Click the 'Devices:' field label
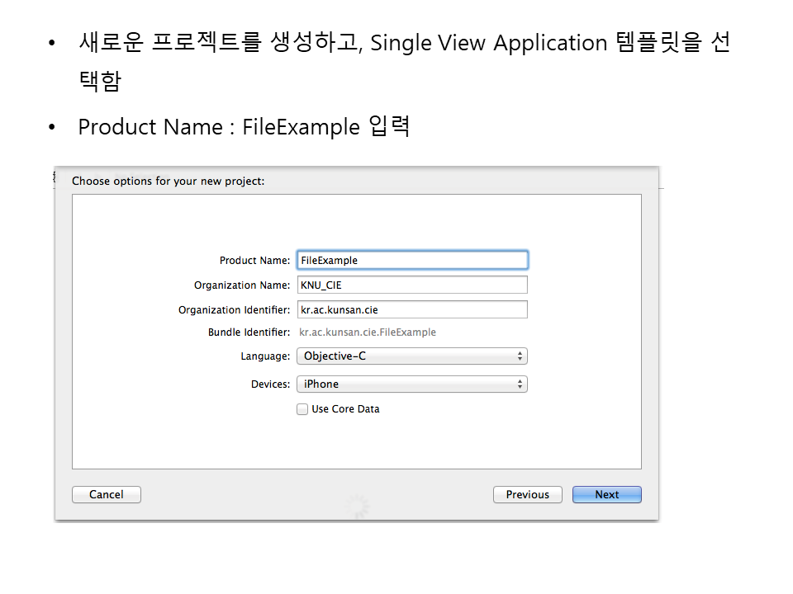 (x=270, y=384)
